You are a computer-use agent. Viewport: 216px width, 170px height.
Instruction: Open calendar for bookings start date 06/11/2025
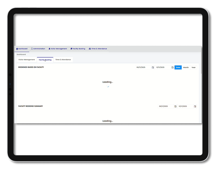(153, 67)
